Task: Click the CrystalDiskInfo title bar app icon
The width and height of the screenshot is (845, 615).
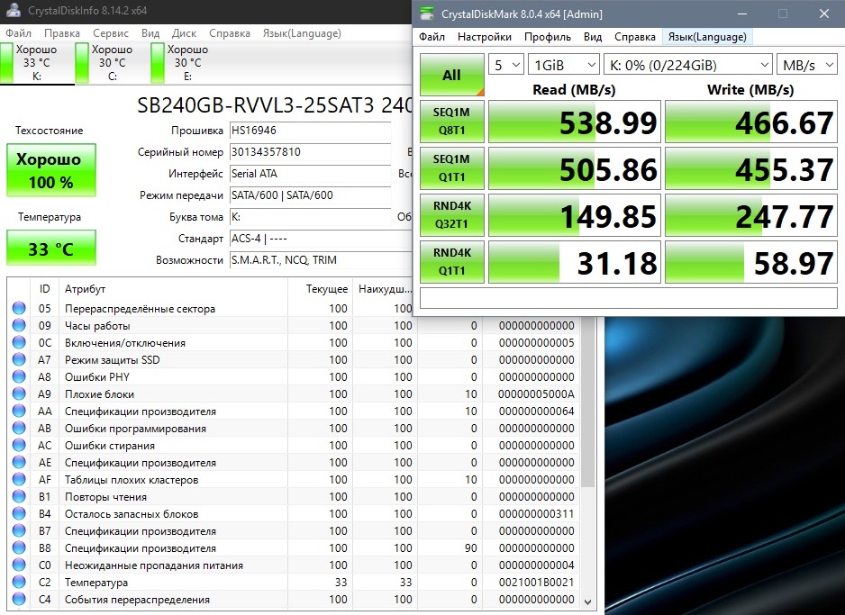Action: point(14,10)
